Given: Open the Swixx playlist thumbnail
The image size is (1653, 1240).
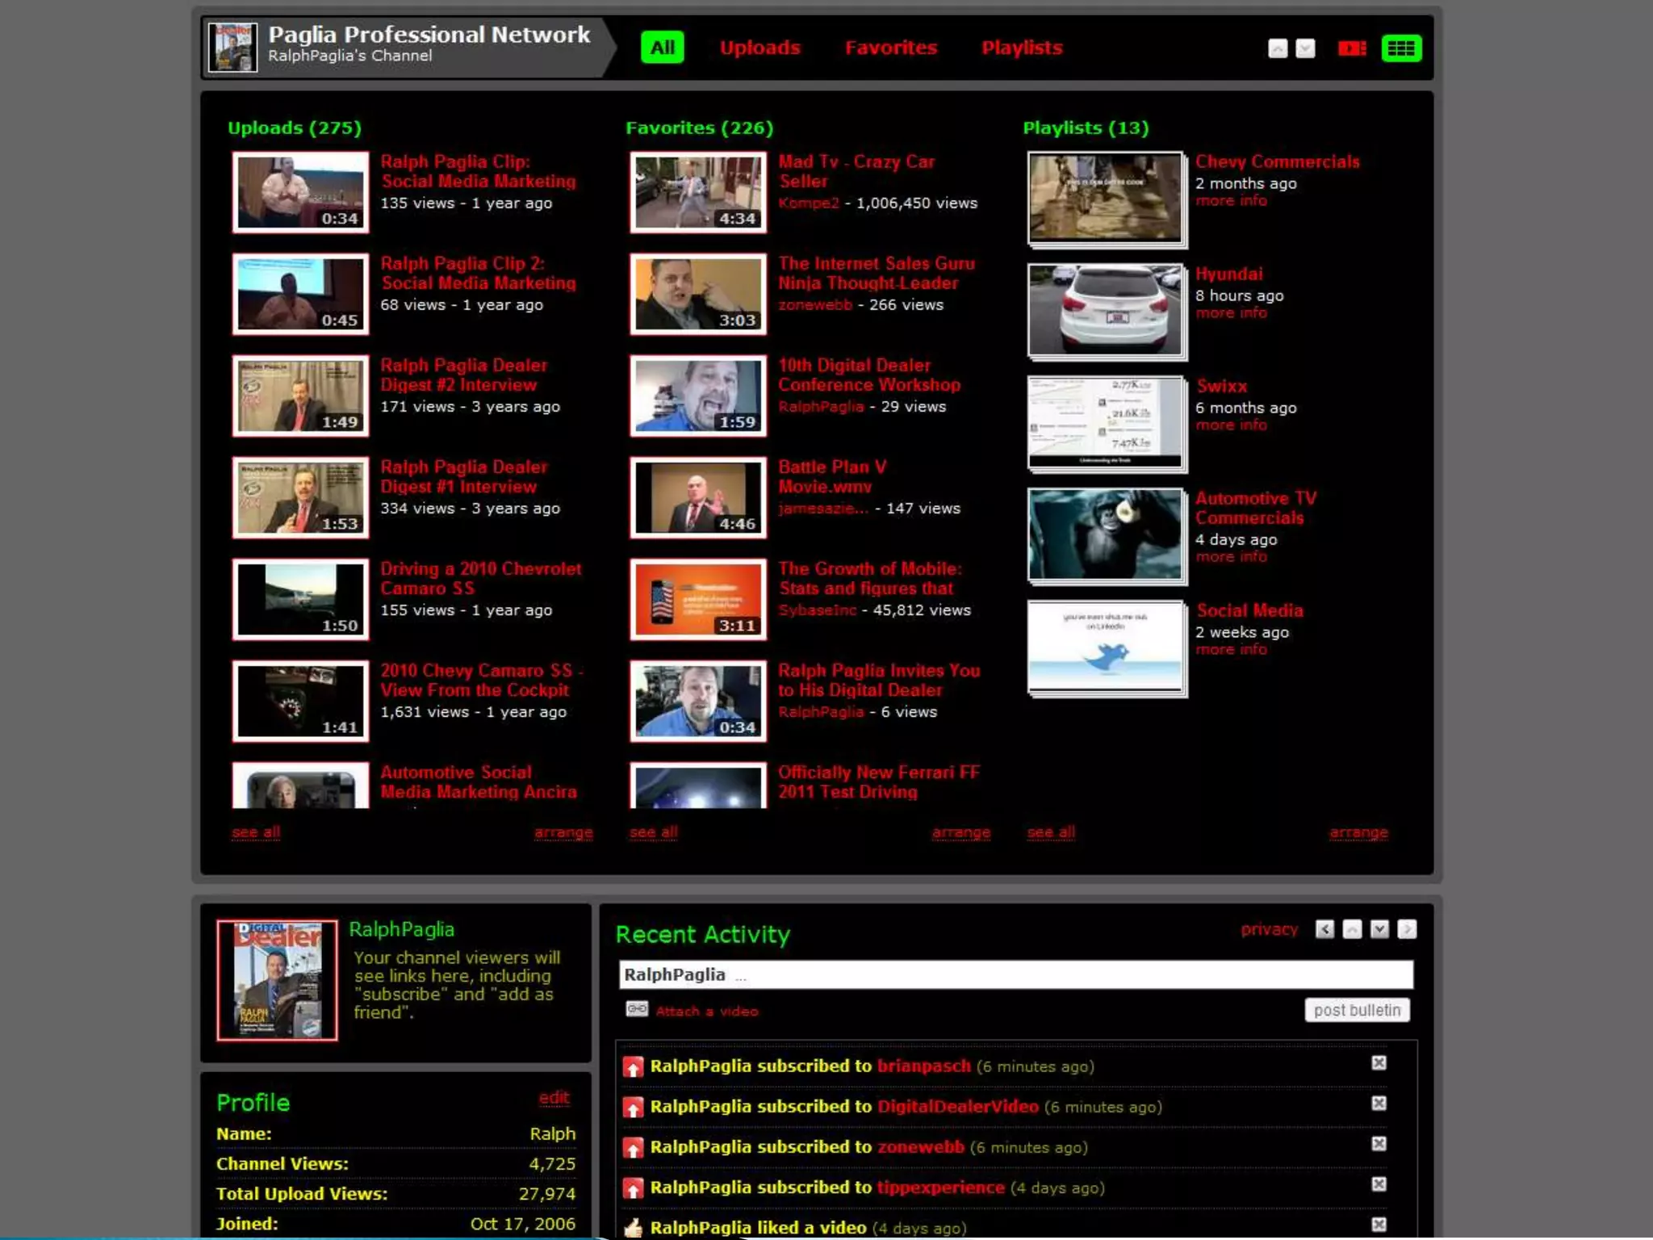Looking at the screenshot, I should click(1107, 424).
